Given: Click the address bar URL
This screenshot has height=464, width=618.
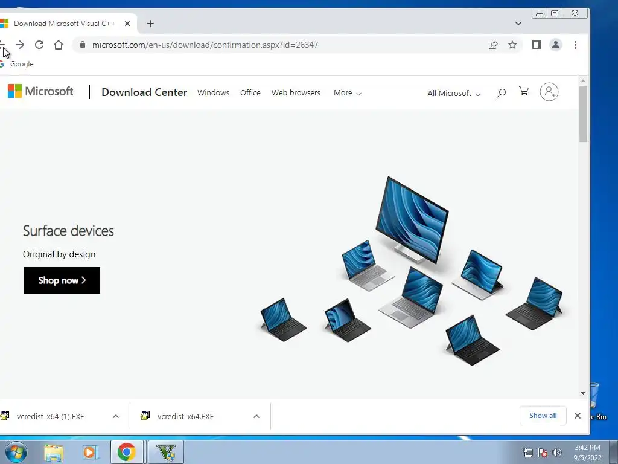Looking at the screenshot, I should [205, 45].
